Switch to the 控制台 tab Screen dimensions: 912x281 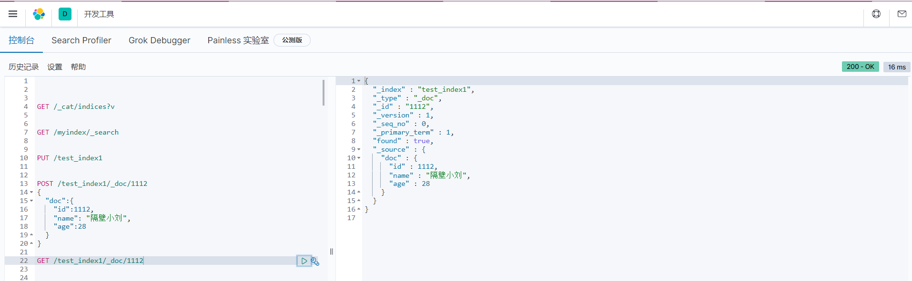21,40
